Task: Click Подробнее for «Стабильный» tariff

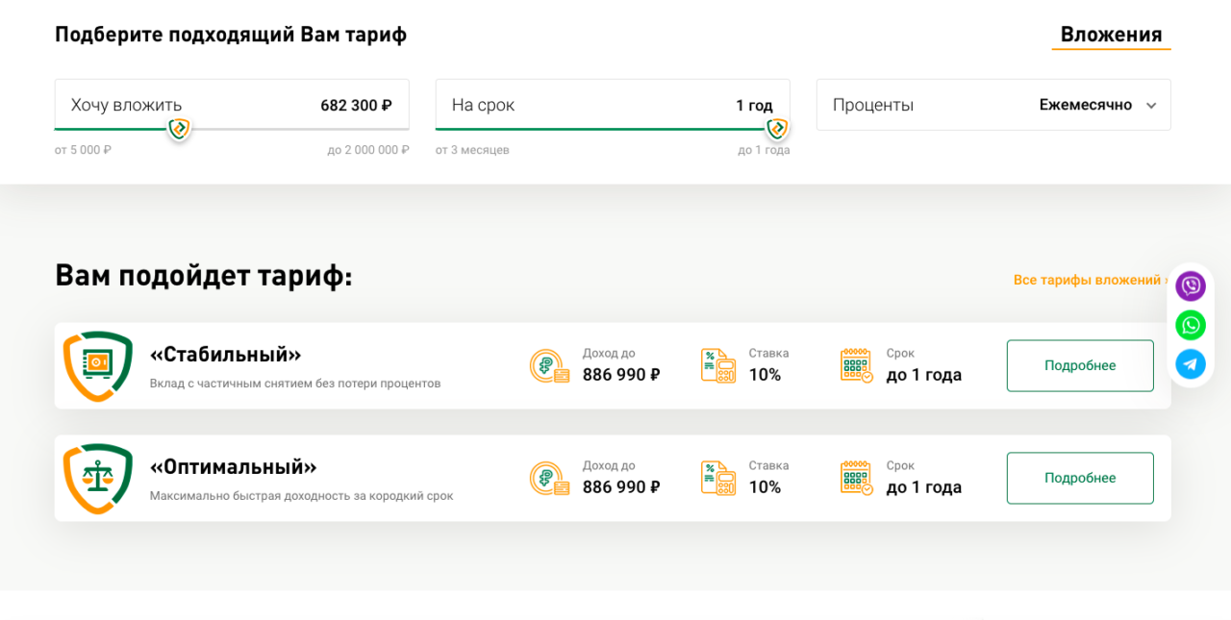Action: point(1080,365)
